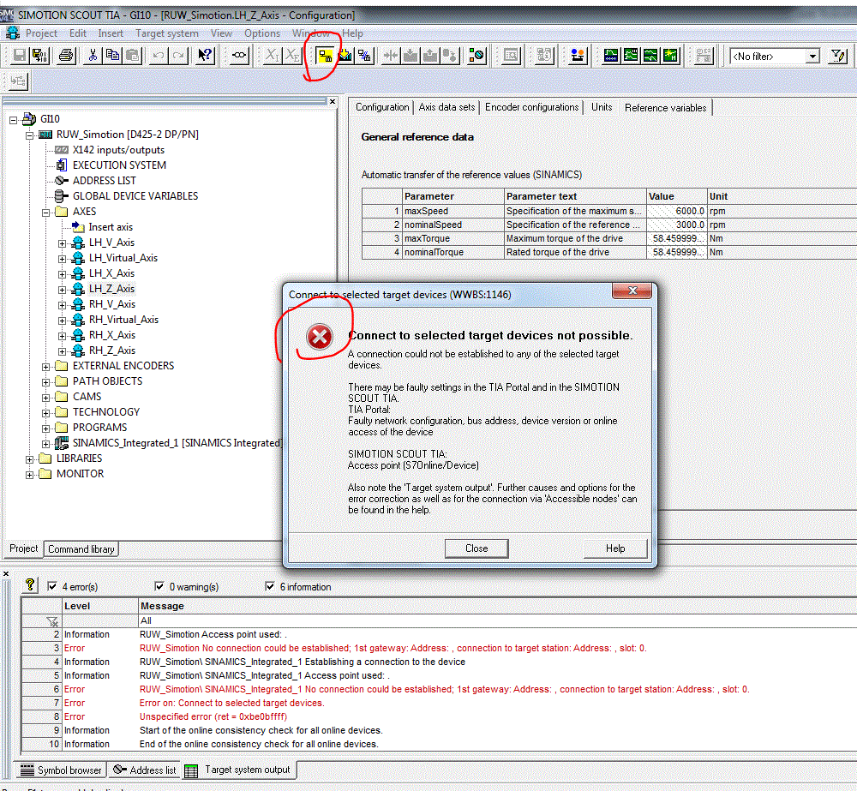Uncheck the 4 error(s) checkbox

click(x=53, y=587)
